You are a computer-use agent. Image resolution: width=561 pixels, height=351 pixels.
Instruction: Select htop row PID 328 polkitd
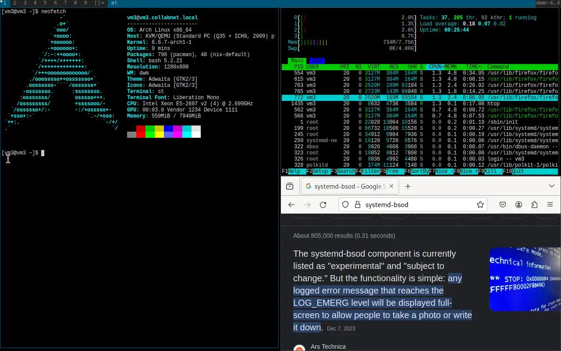420,165
